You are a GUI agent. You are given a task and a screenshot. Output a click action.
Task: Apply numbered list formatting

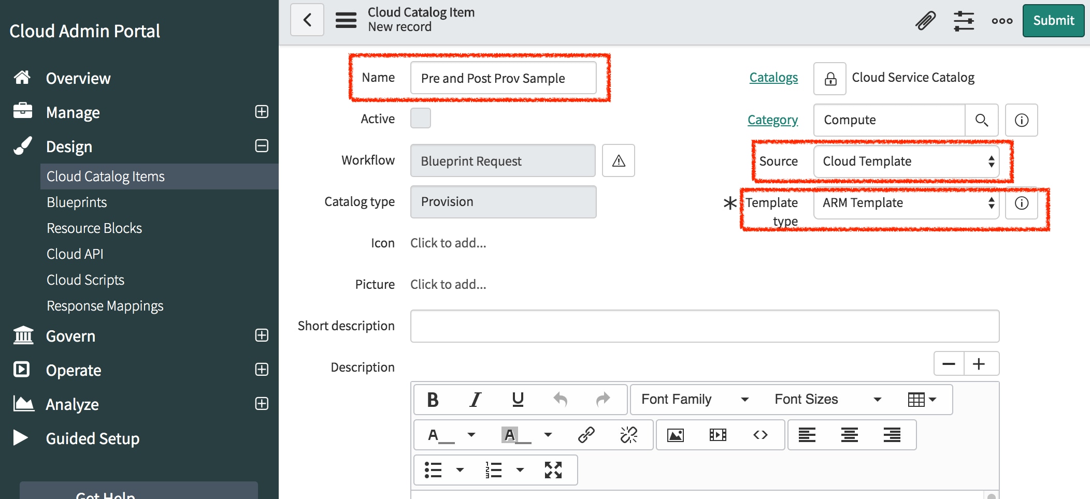pos(494,470)
